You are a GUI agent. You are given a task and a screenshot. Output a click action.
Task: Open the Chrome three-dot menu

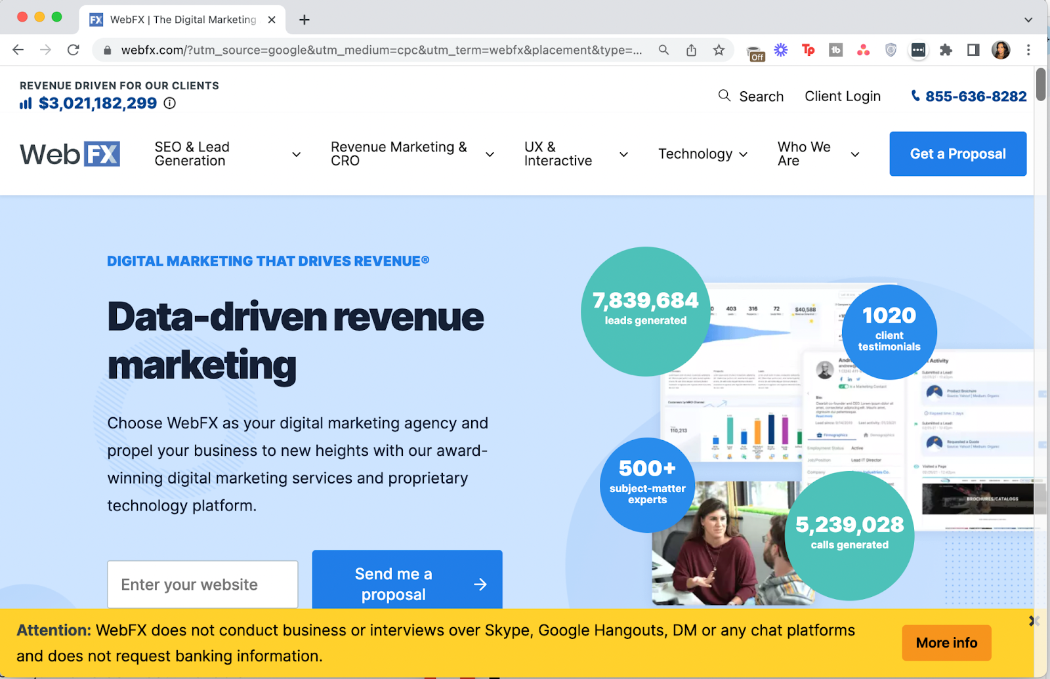click(1028, 50)
